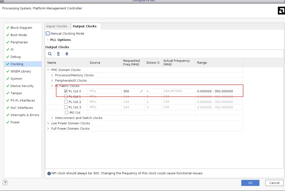Collapse PL Fabric Clocks node
The image size is (285, 191).
(52, 86)
